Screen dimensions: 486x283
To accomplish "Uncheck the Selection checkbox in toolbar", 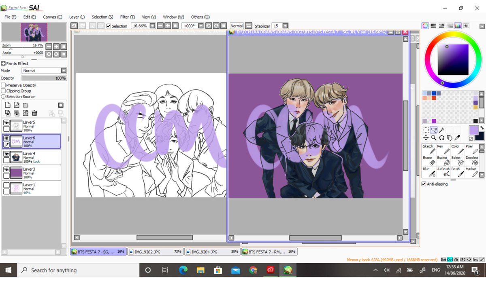I will pyautogui.click(x=109, y=26).
